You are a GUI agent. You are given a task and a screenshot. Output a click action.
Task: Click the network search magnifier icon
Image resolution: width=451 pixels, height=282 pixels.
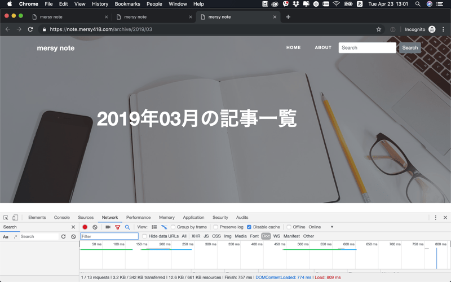127,227
